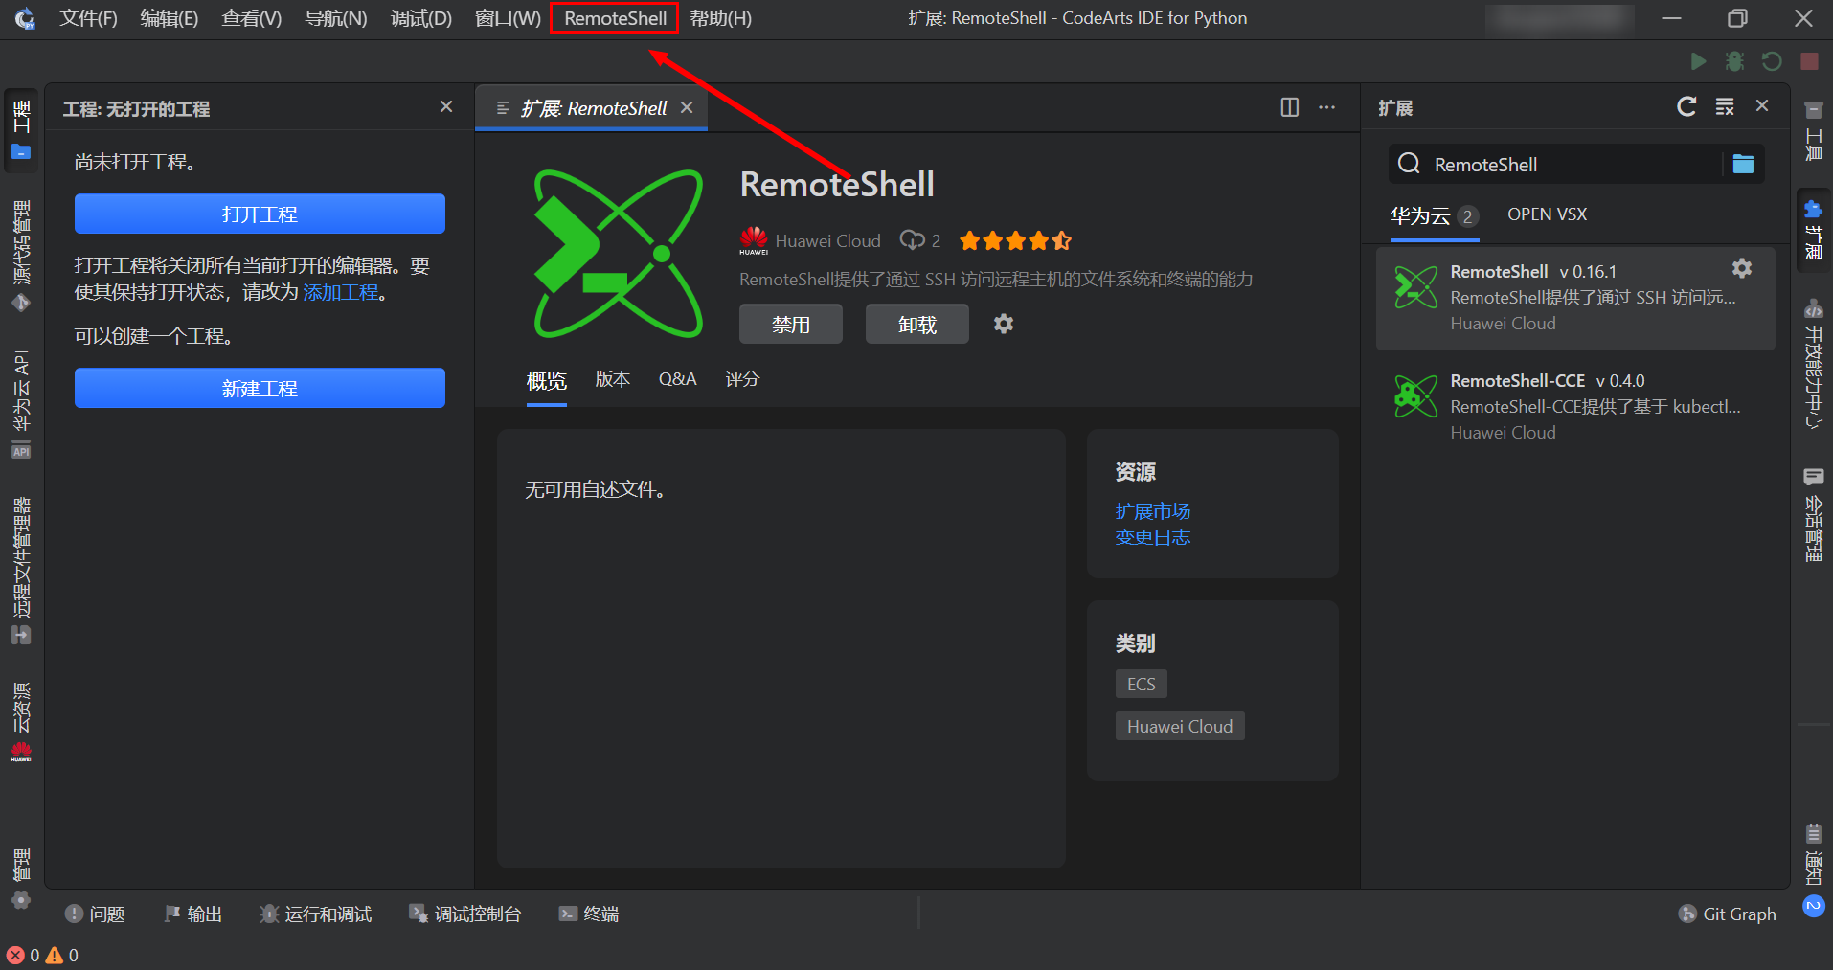Click the clear search results icon in 扩展 panel
Screen dimensions: 1833x970
coord(1725,106)
